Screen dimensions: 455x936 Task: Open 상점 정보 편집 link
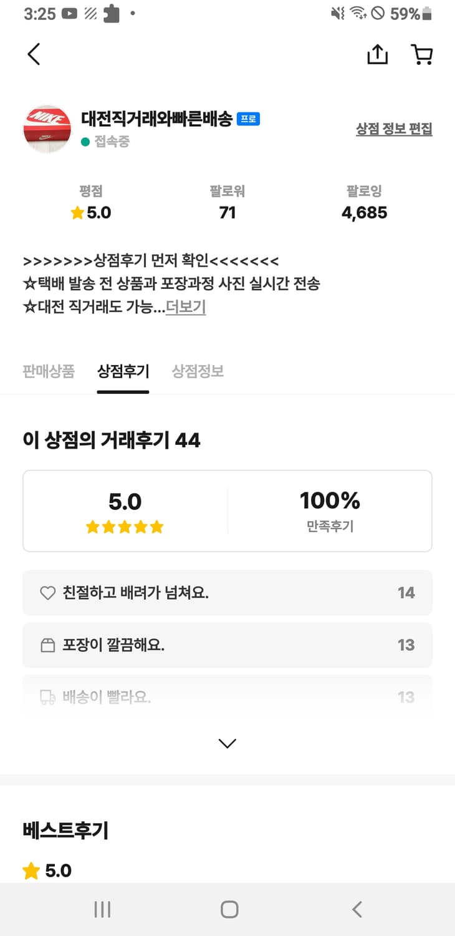[x=394, y=129]
